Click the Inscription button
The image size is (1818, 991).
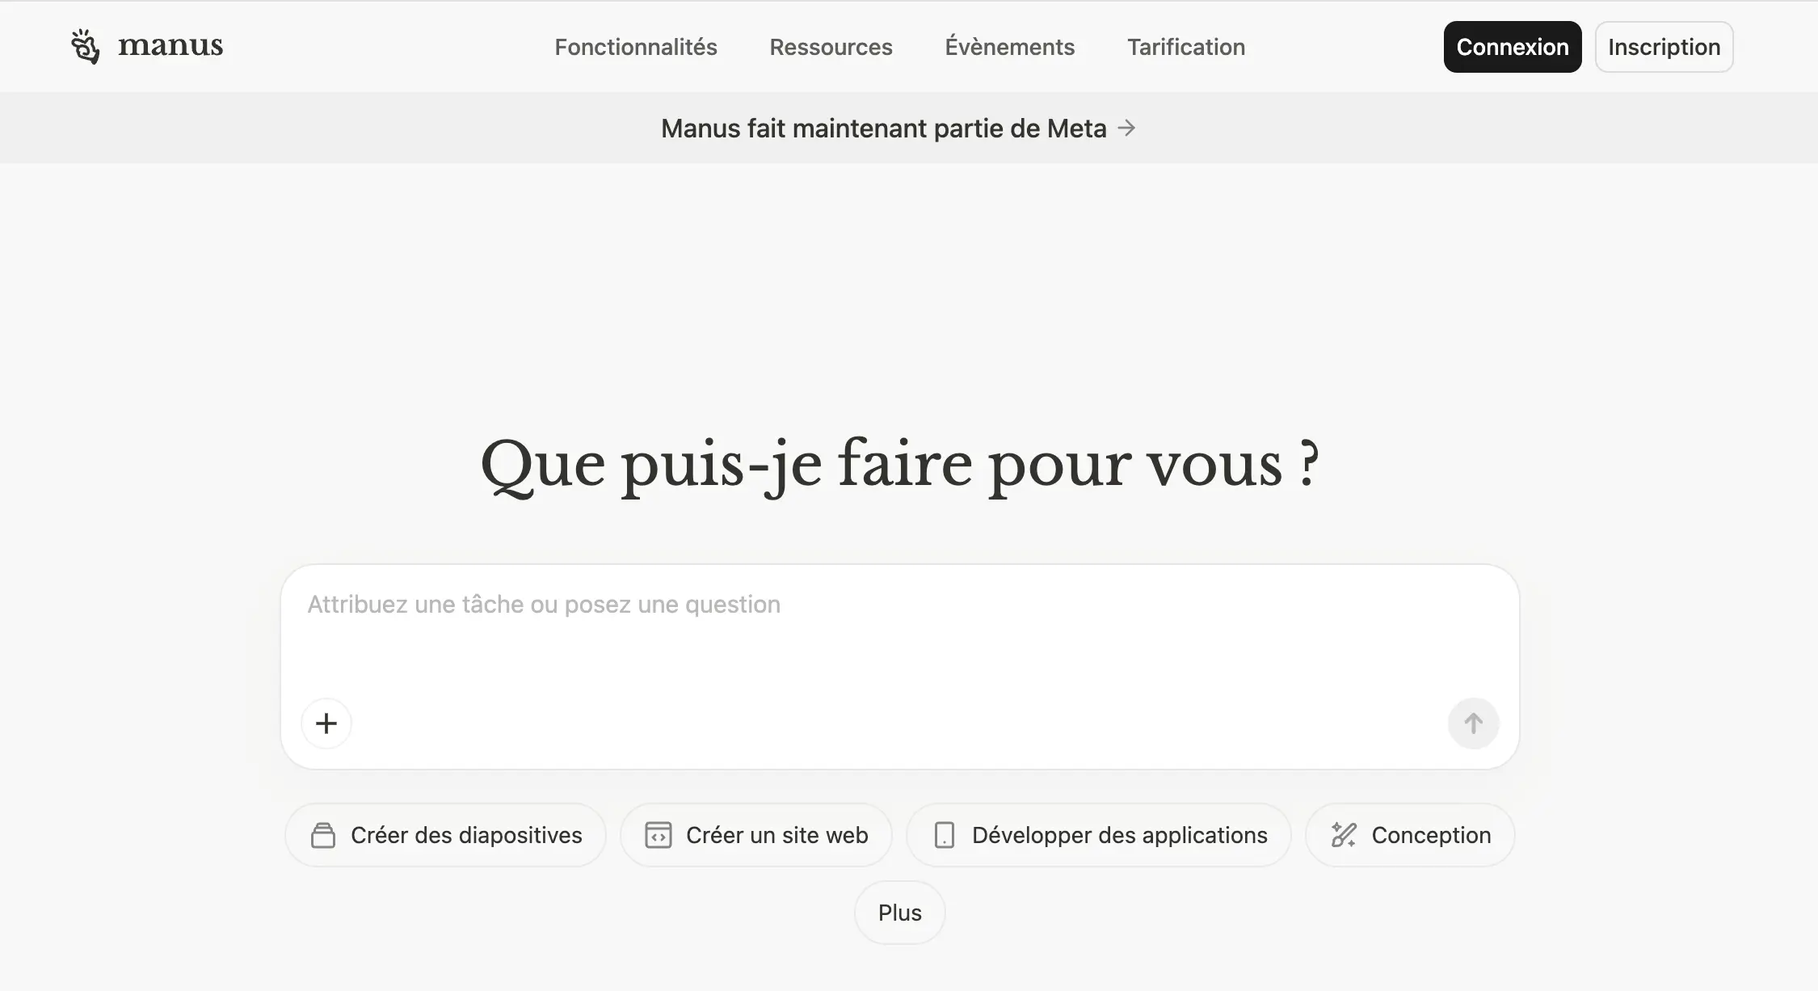click(x=1664, y=47)
